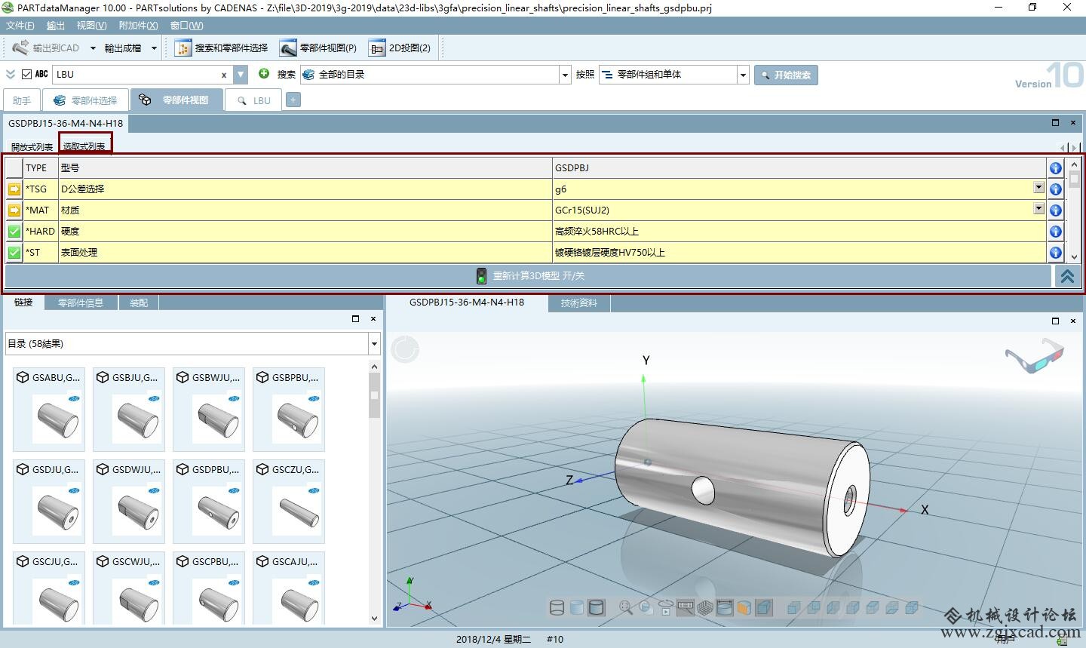Click info icon on the *ST row

tap(1056, 253)
